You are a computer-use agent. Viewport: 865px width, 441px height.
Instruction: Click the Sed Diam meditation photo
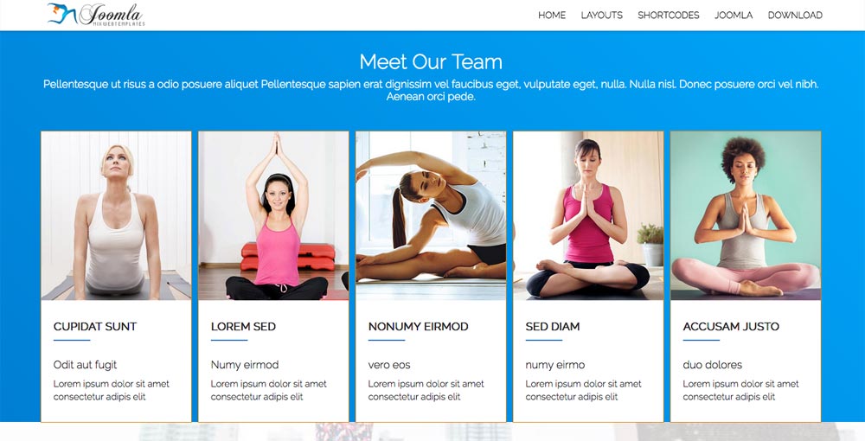point(588,215)
